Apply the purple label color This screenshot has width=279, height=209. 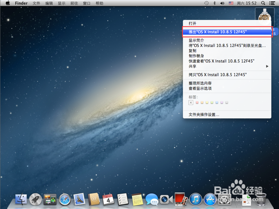point(222,103)
